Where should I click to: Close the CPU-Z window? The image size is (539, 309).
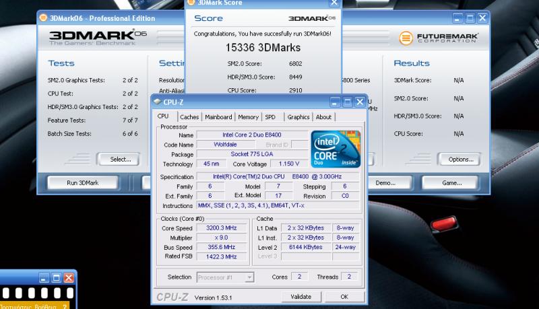click(x=360, y=102)
